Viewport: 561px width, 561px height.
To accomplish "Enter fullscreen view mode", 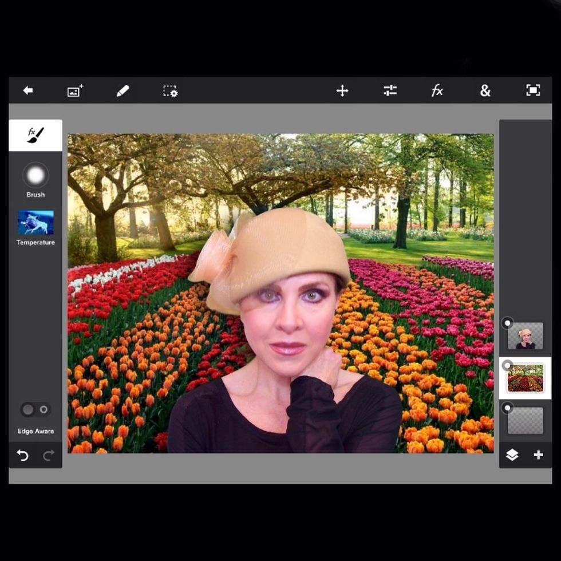I will point(533,90).
